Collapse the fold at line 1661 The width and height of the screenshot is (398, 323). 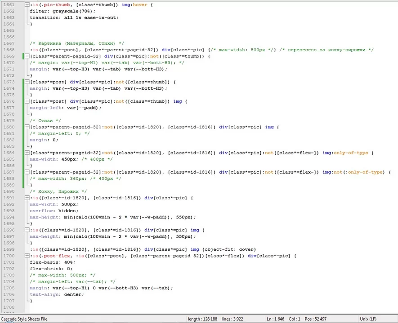(x=27, y=5)
